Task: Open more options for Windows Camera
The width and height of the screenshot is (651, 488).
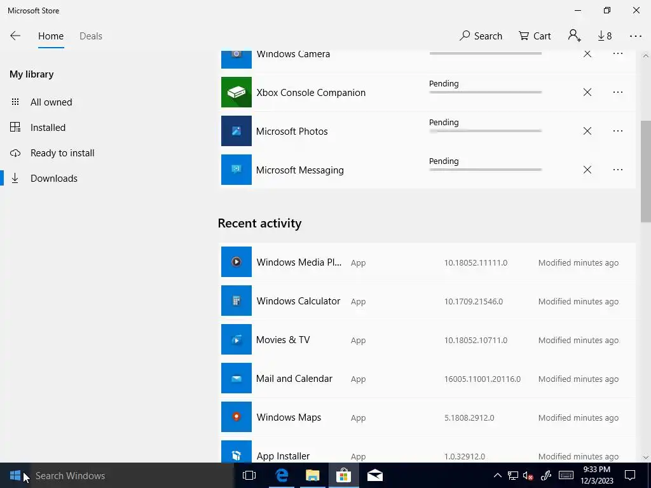Action: pos(618,53)
